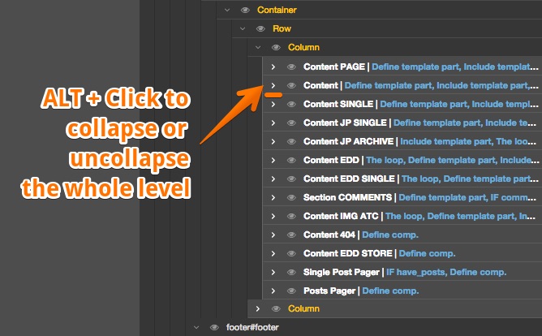Toggle visibility of the Container element
Viewport: 542px width, 336px height.
pos(245,10)
